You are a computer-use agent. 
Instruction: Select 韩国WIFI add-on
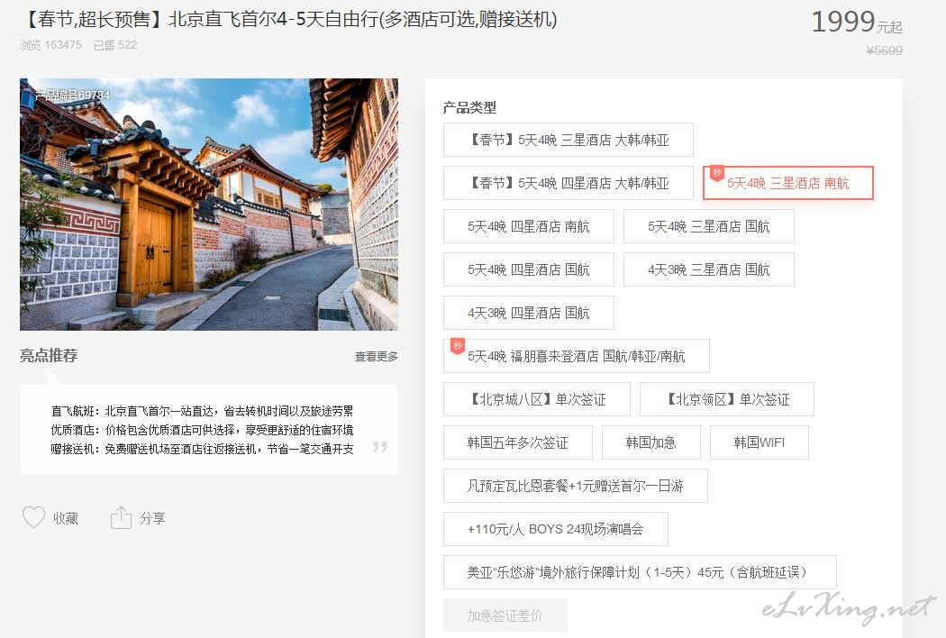click(x=759, y=442)
